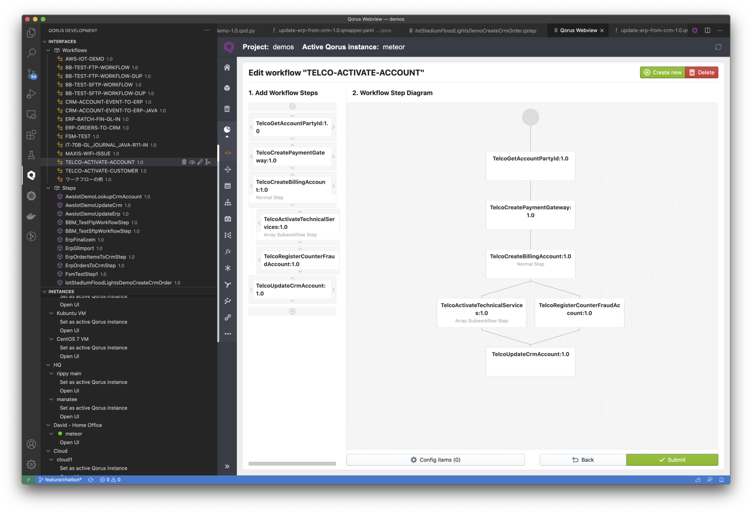Open Extensions view in activity bar
Screen dimensions: 752x513
[x=31, y=135]
